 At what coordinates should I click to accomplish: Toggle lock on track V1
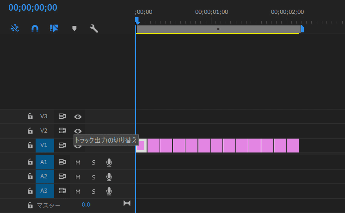pyautogui.click(x=30, y=145)
